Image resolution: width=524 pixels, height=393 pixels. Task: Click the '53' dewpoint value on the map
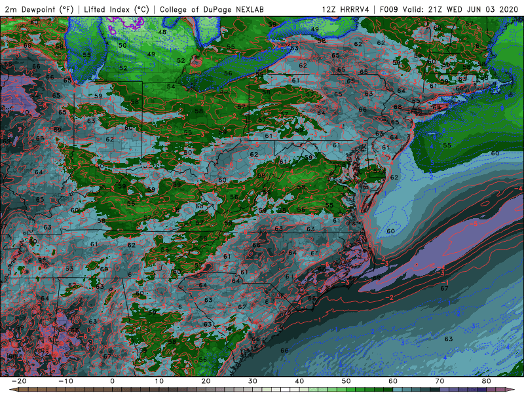[x=69, y=269]
